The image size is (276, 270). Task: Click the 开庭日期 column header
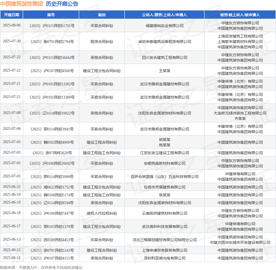point(12,15)
